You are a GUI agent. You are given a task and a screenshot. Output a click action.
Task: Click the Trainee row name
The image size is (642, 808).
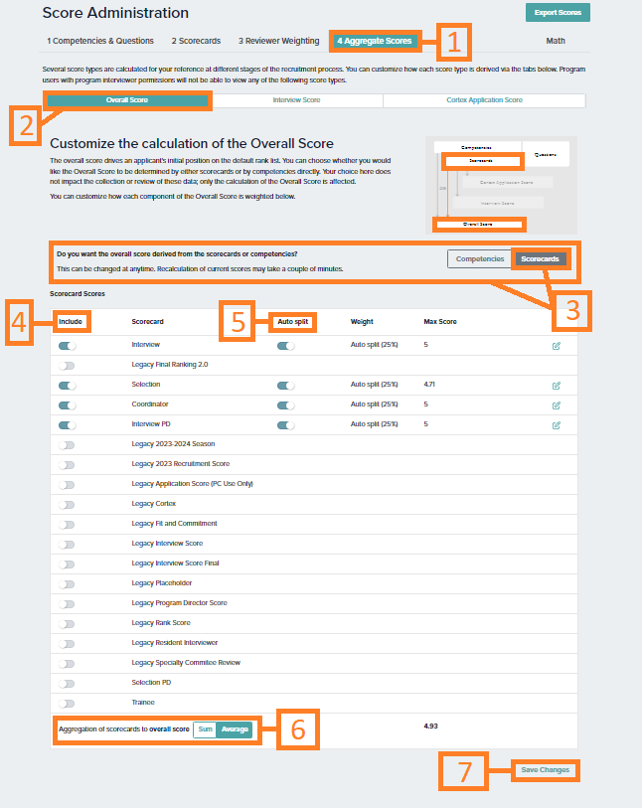pos(143,703)
